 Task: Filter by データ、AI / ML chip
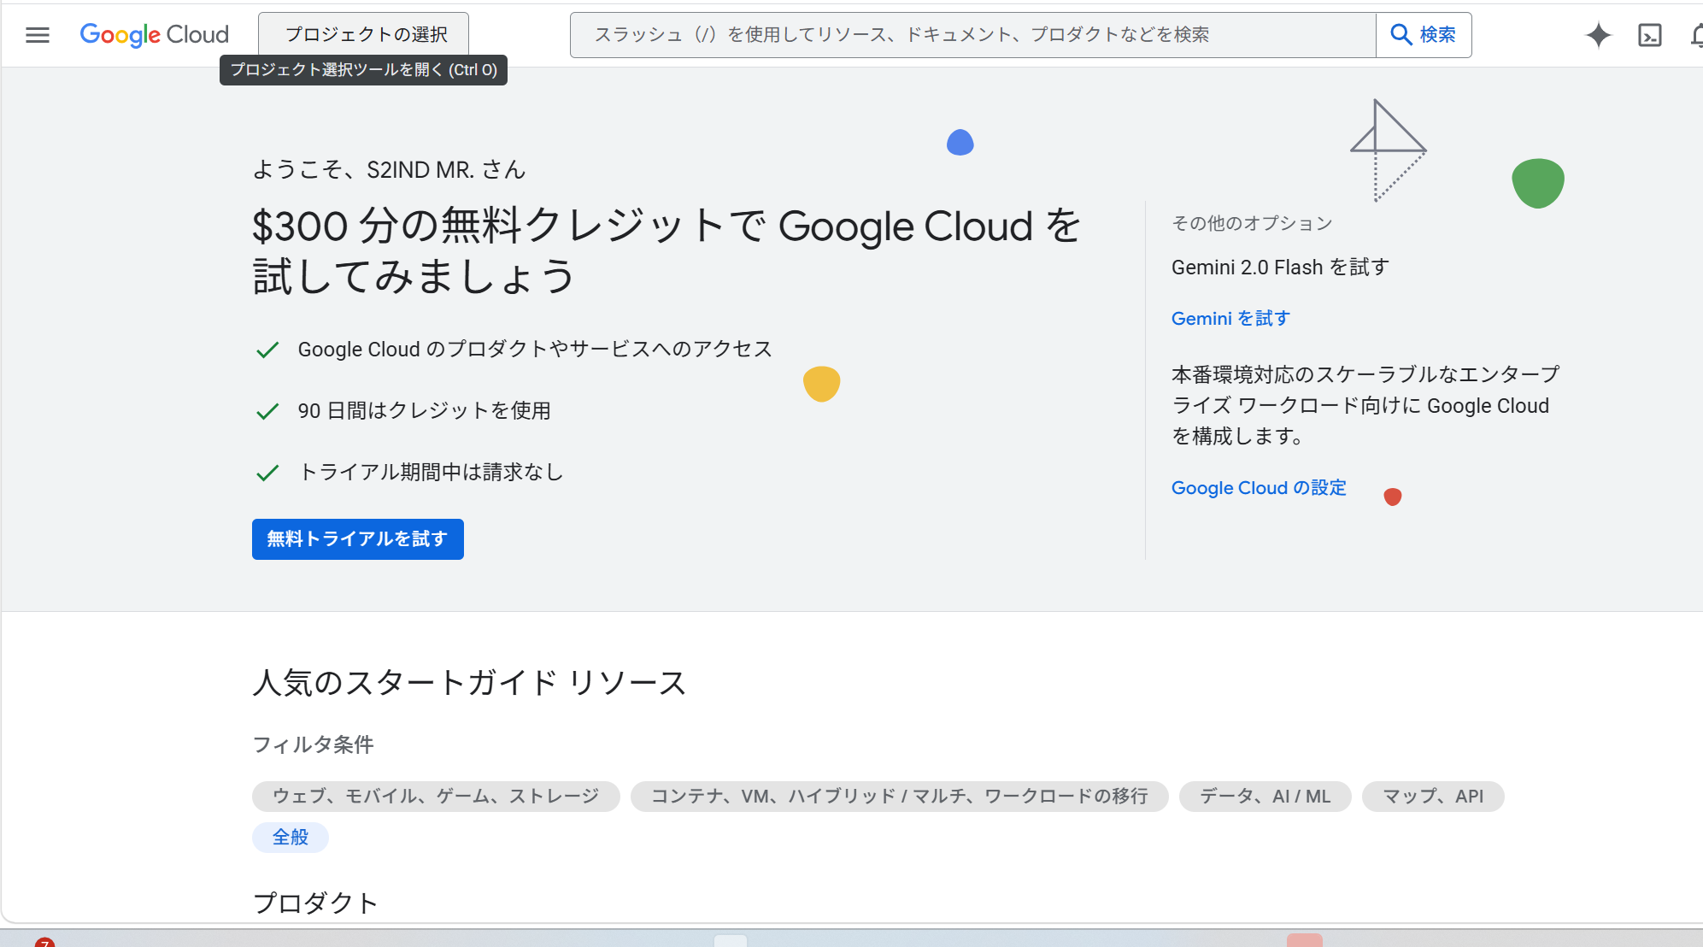(1265, 797)
